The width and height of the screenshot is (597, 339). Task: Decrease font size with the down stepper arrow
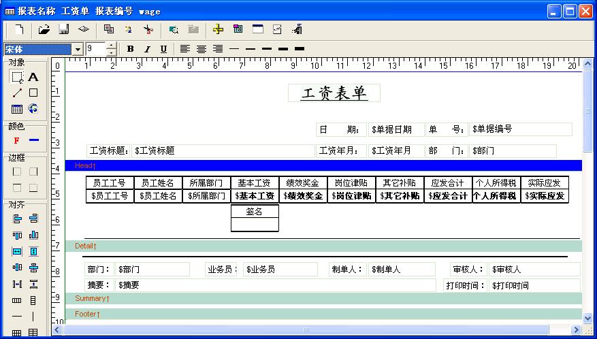pyautogui.click(x=112, y=52)
